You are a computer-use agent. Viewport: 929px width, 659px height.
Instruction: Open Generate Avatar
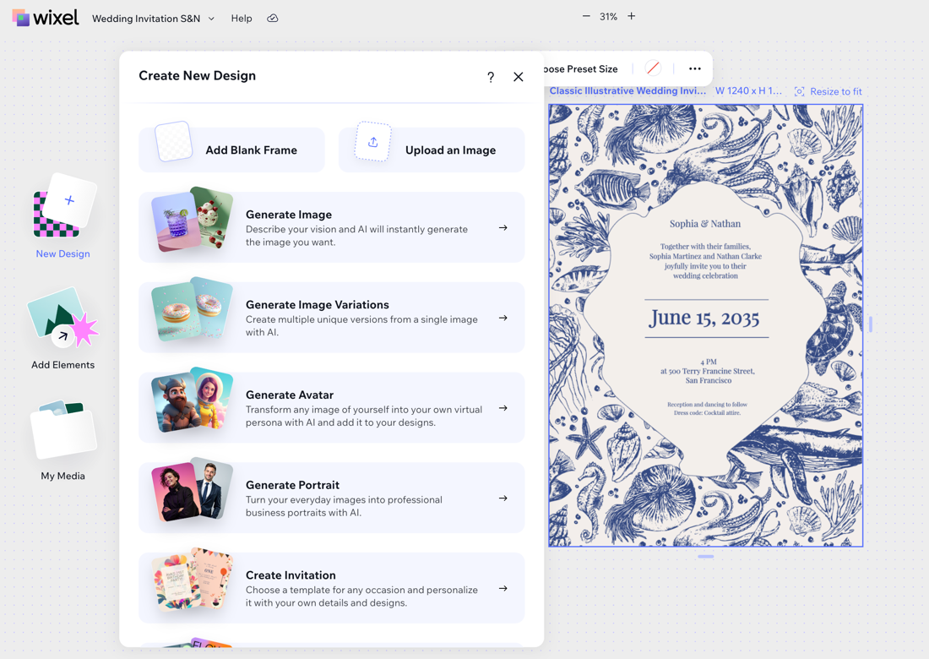pos(331,408)
